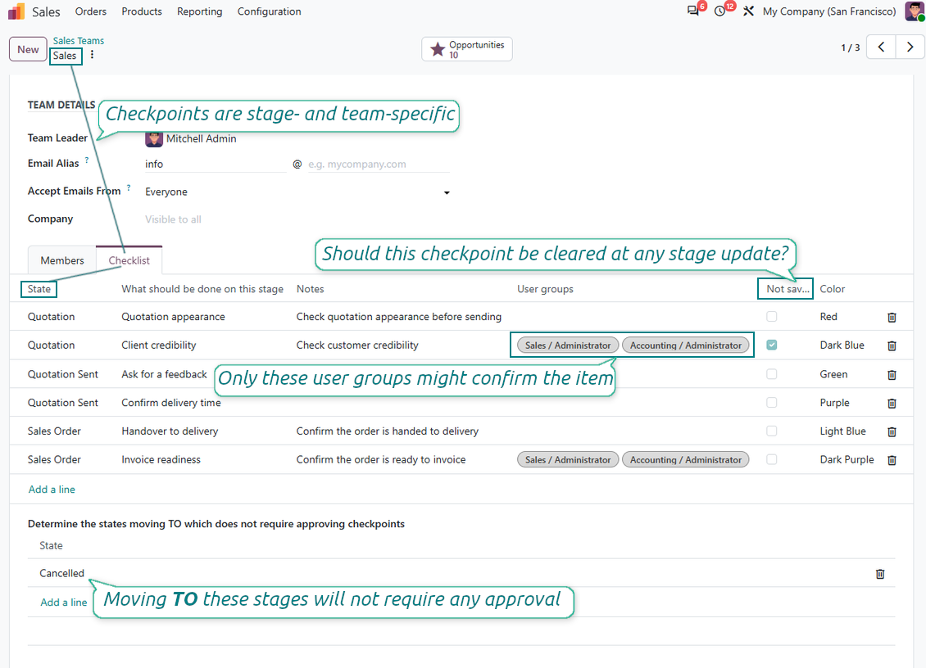Open the record actions kebab menu
Image resolution: width=926 pixels, height=668 pixels.
(92, 55)
